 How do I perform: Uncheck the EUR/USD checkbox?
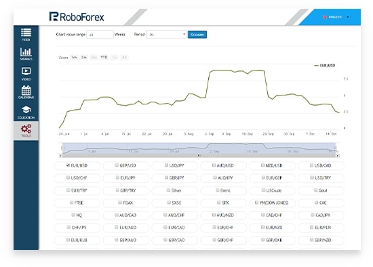[x=68, y=165]
